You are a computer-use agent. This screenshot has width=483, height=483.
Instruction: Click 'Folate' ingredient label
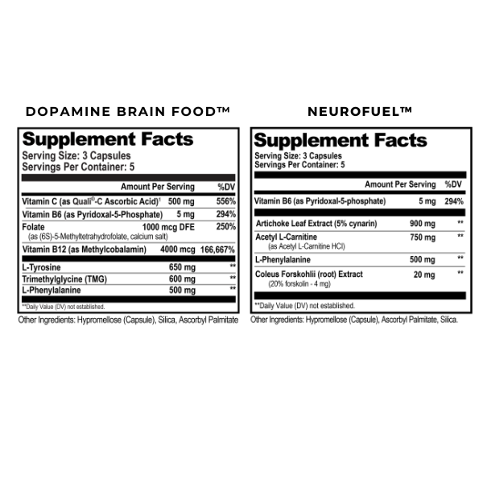[x=33, y=227]
